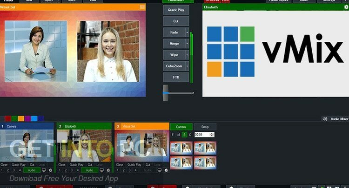The image size is (349, 188).
Task: Select the 1 Camera input header
Action: pyautogui.click(x=27, y=126)
